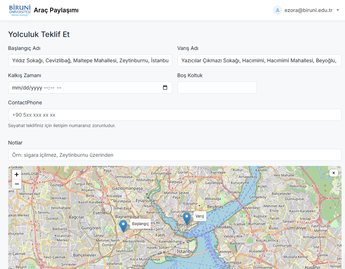
Task: Click the iletişim numaranız zorunludur hint text
Action: 62,125
